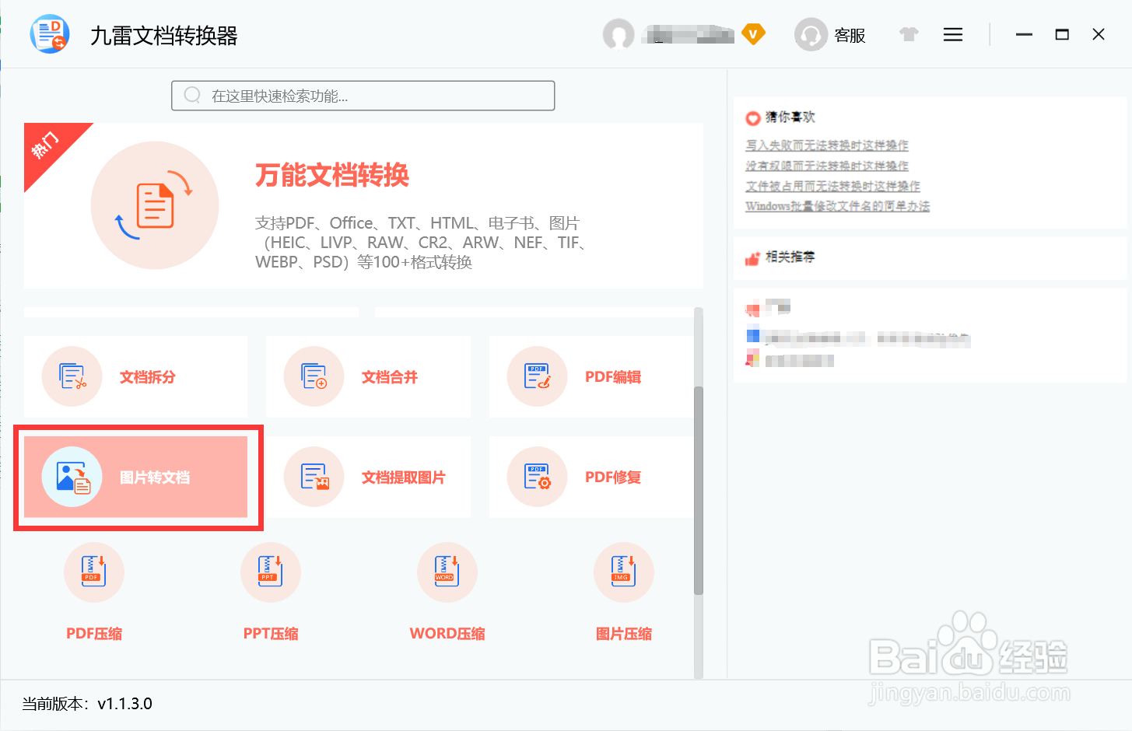Open the WORD压缩 label

(447, 634)
